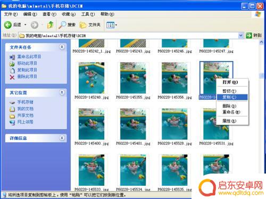Open the address bar dropdown arrow

click(240, 36)
